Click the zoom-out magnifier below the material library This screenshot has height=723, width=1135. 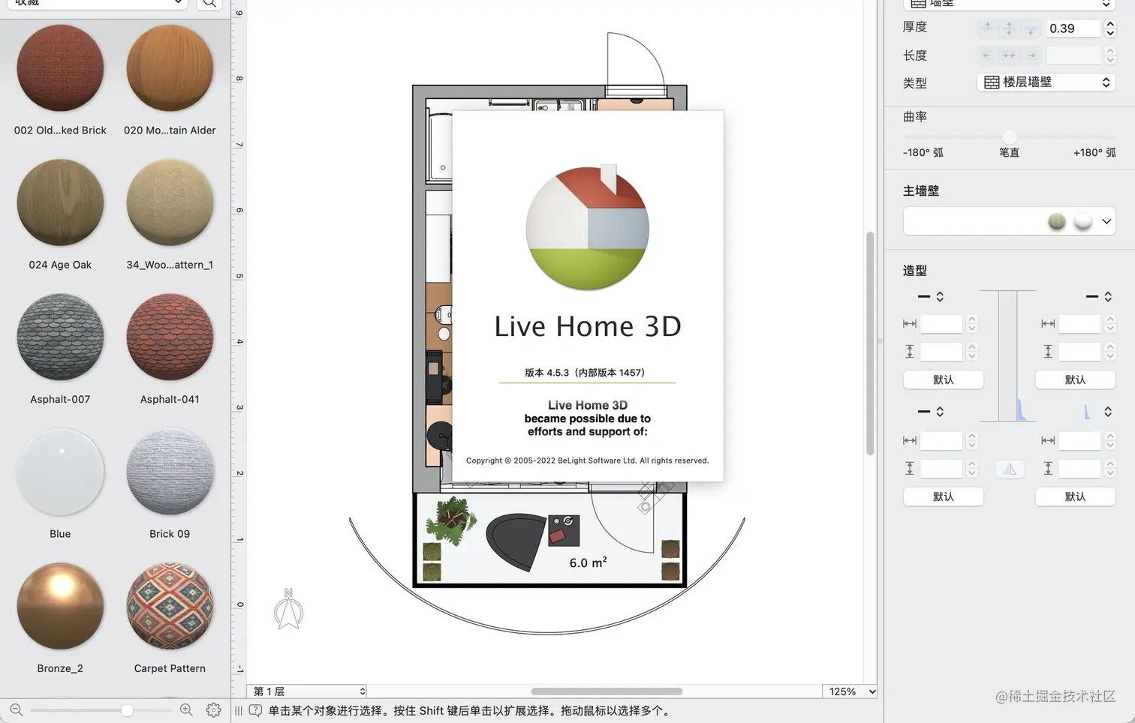(x=16, y=709)
